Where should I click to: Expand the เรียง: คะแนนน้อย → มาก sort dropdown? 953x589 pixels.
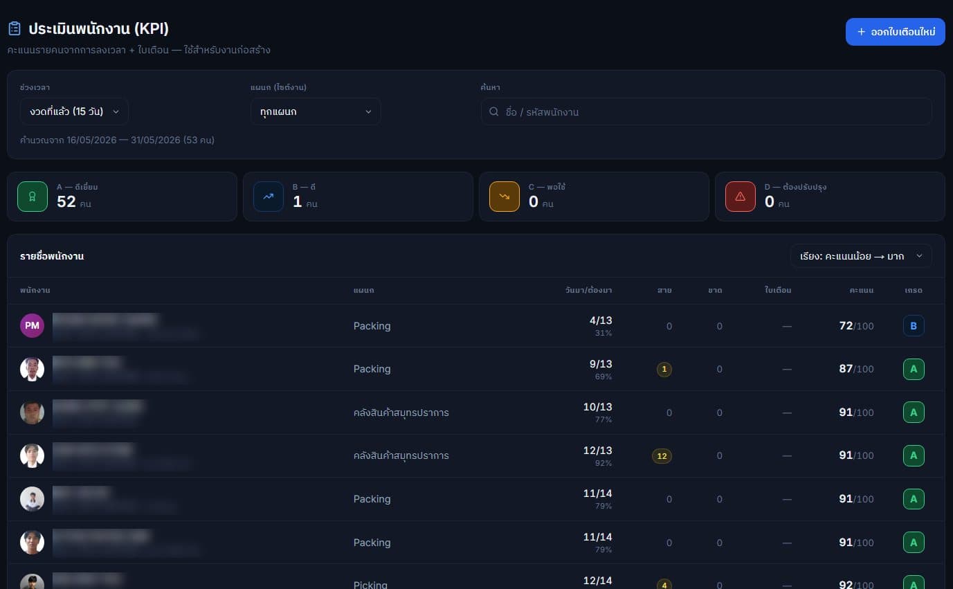click(861, 256)
